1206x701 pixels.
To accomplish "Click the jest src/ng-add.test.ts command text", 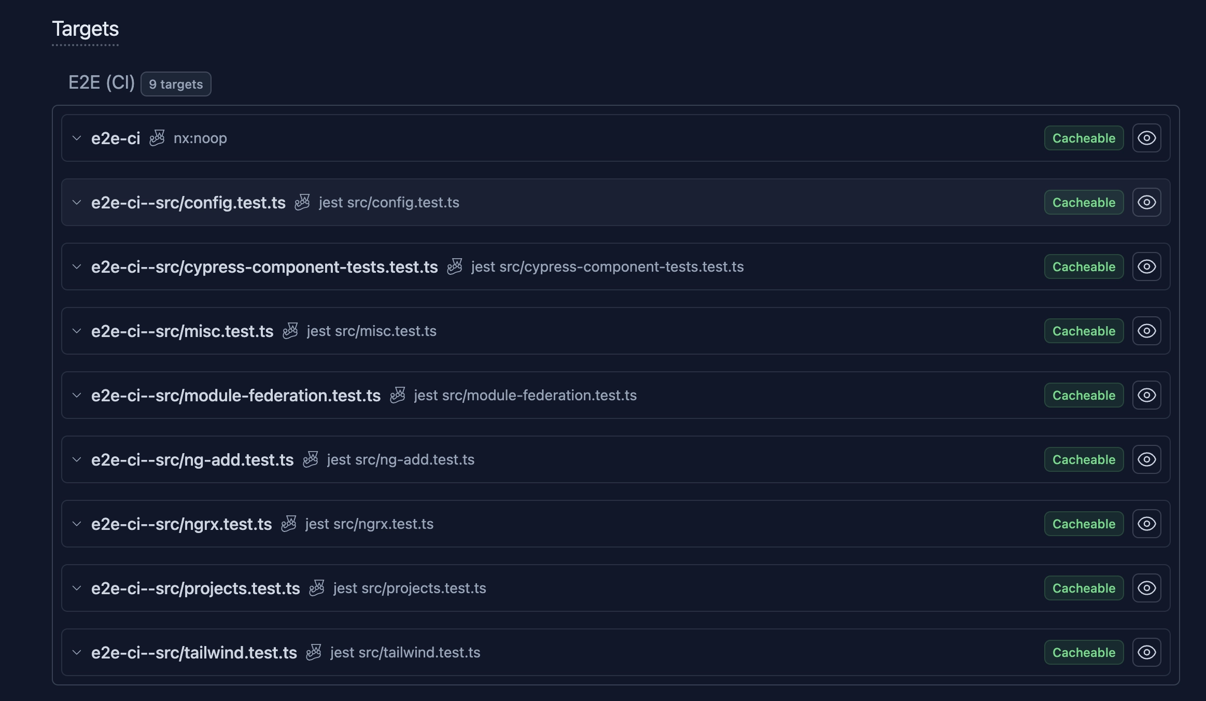I will (400, 459).
